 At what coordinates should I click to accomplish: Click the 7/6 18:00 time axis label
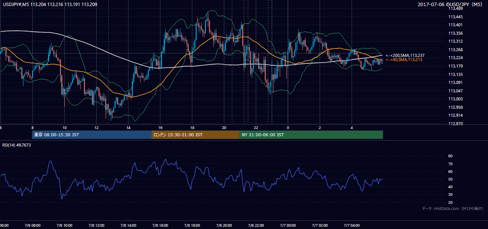[192, 226]
